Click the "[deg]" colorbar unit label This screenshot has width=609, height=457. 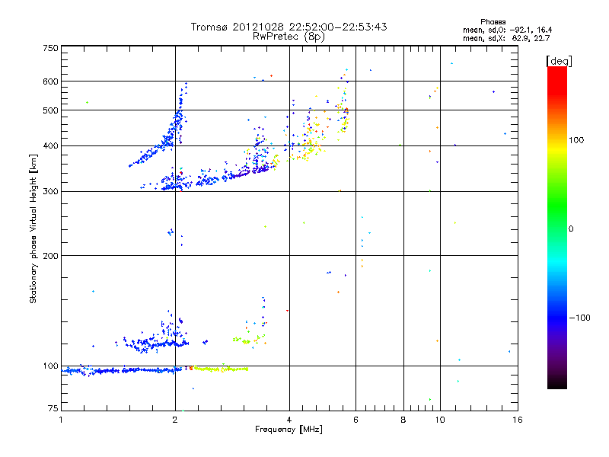559,61
